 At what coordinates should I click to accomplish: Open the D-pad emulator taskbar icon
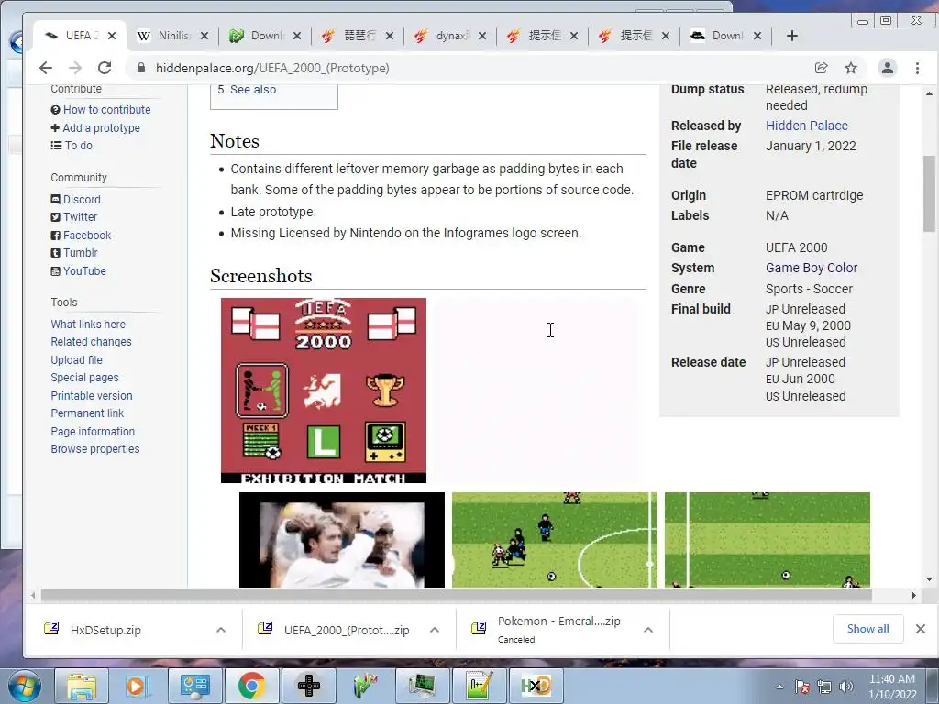click(308, 686)
